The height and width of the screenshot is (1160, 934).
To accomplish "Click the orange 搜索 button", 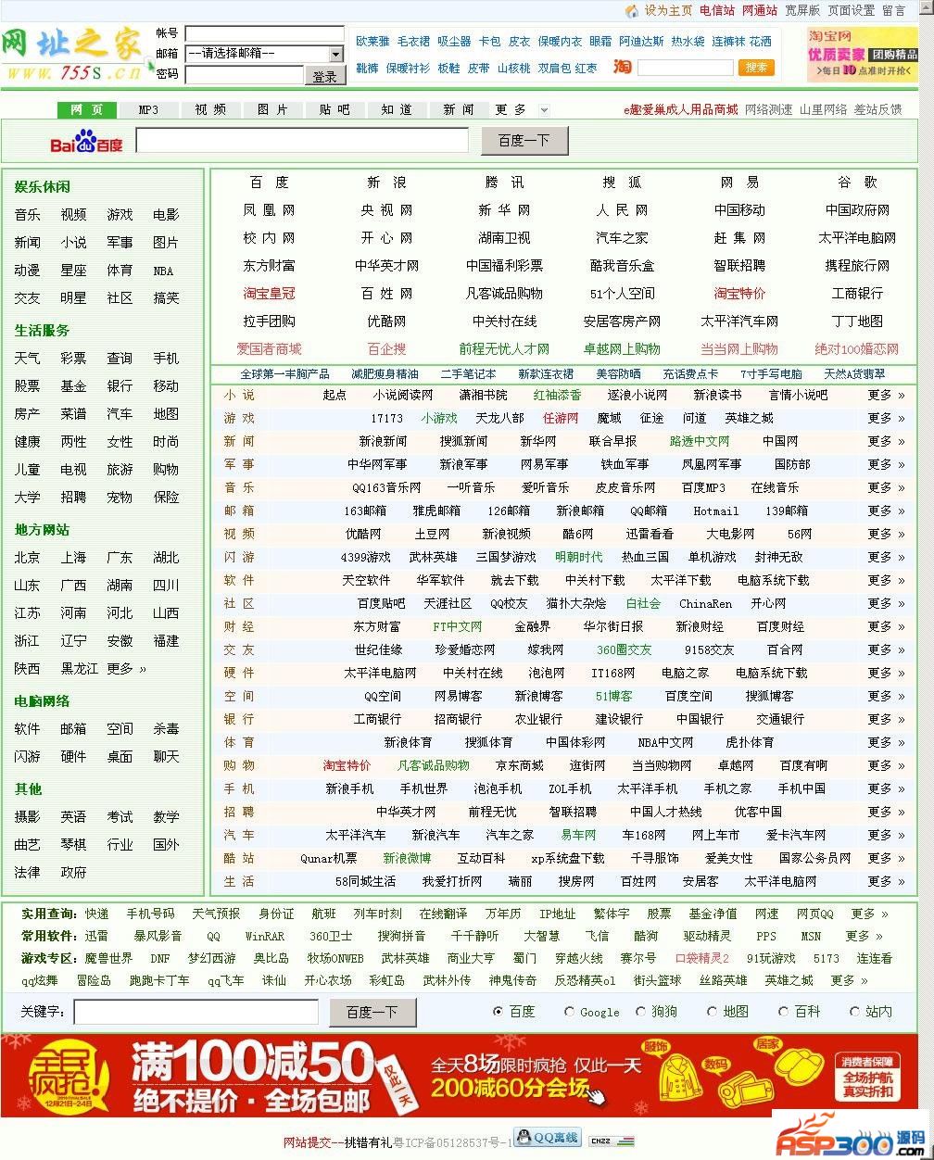I will (756, 68).
